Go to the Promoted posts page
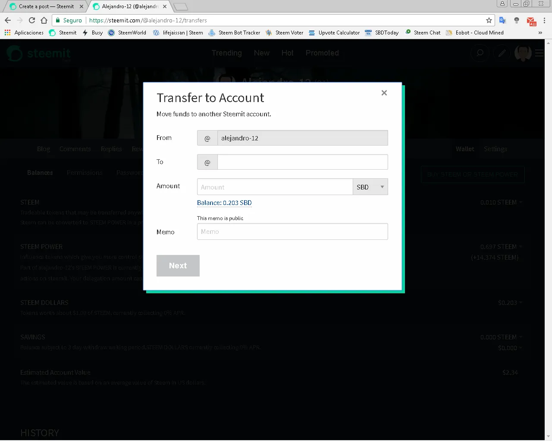 322,53
